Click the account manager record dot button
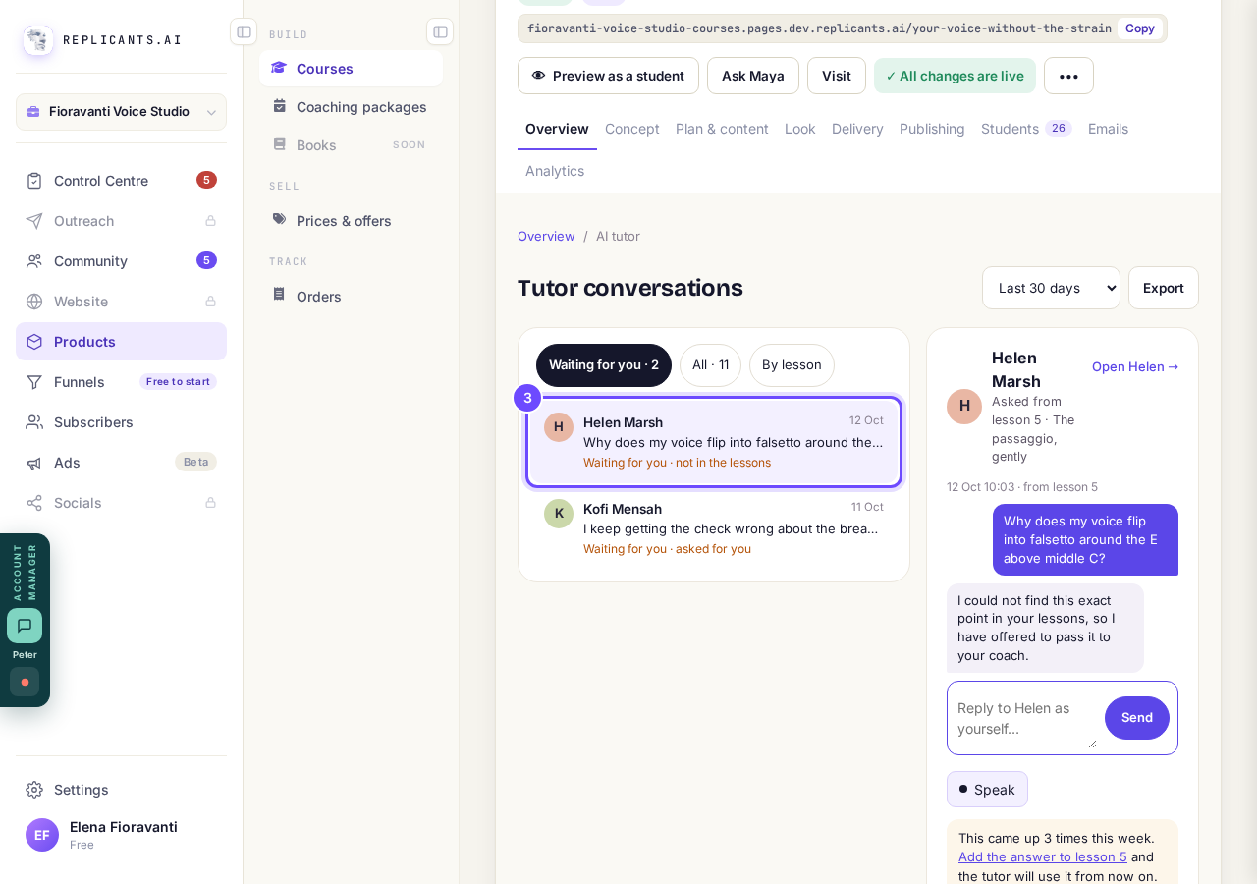The width and height of the screenshot is (1257, 884). (x=25, y=682)
